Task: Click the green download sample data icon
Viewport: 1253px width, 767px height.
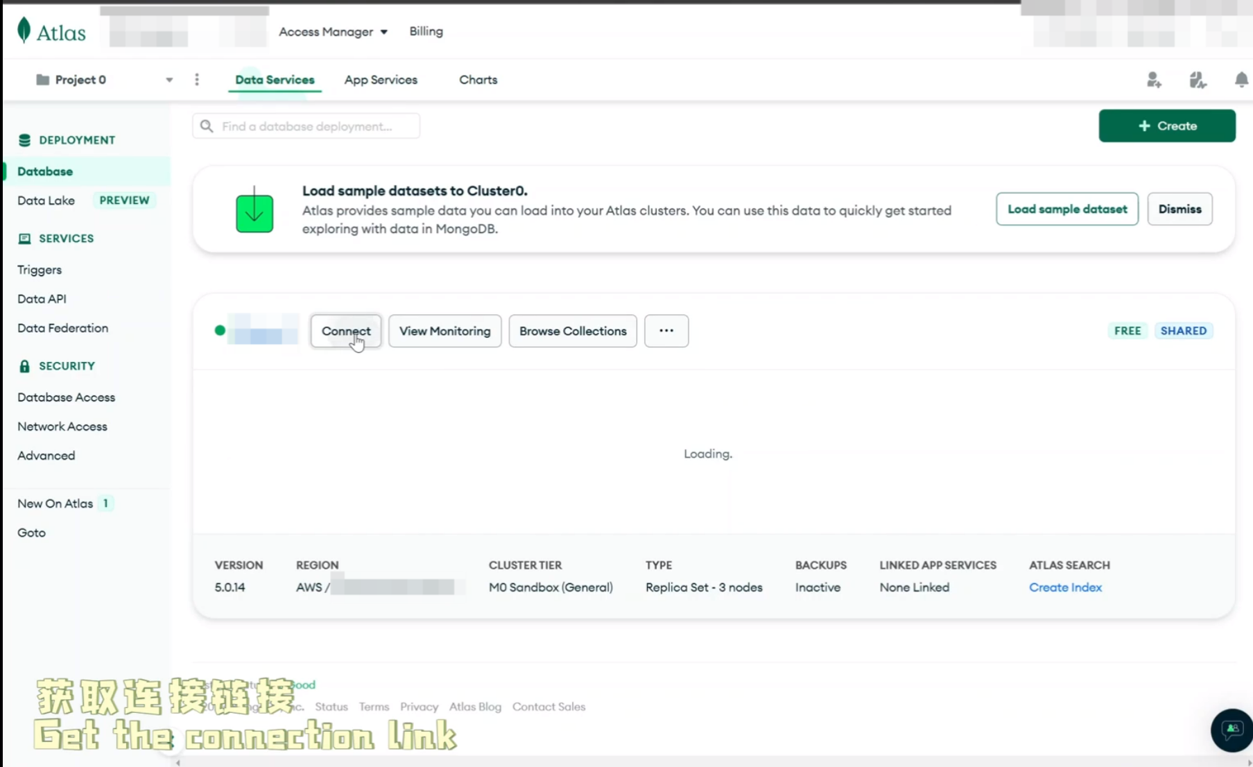Action: coord(254,210)
